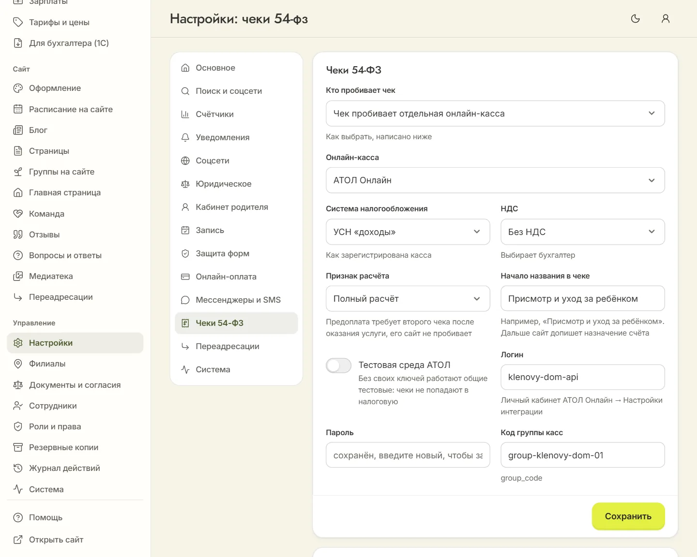Click the Чеки 54-ФЗ receipt icon
697x557 pixels.
point(185,323)
